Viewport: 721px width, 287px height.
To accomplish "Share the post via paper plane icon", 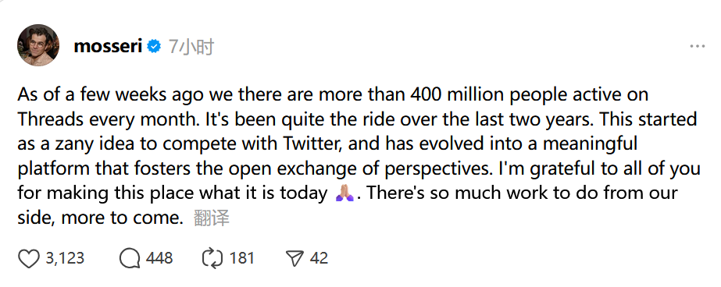I will [294, 258].
